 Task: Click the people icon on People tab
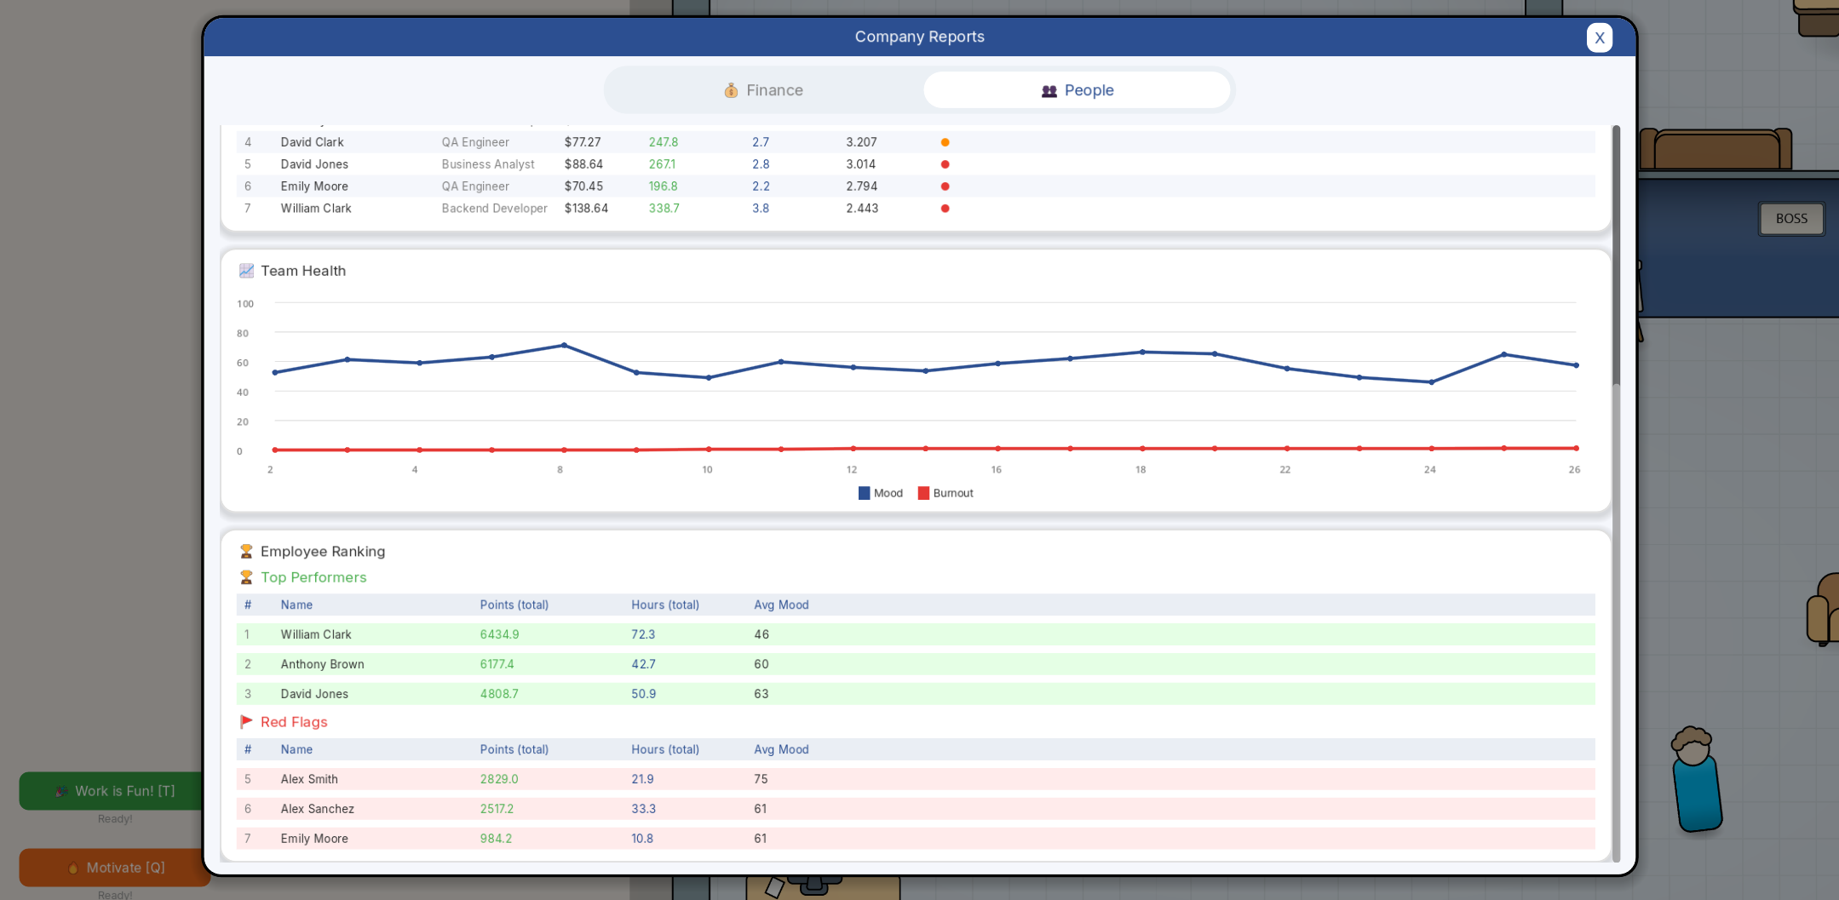[1049, 90]
